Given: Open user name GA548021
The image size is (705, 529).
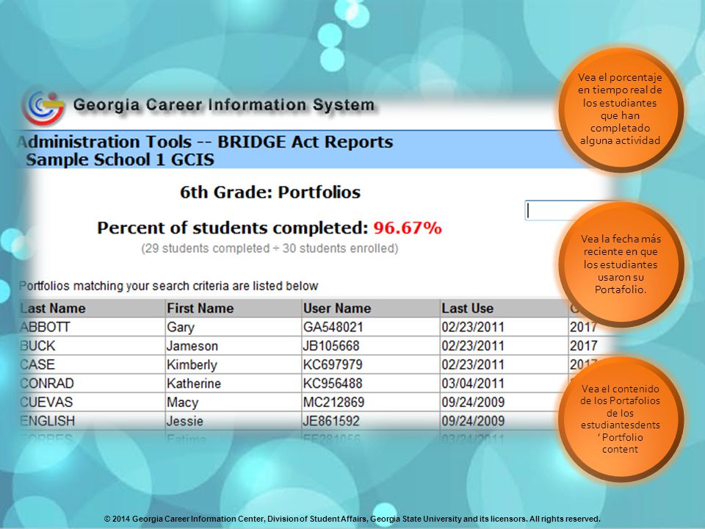Looking at the screenshot, I should tap(333, 327).
